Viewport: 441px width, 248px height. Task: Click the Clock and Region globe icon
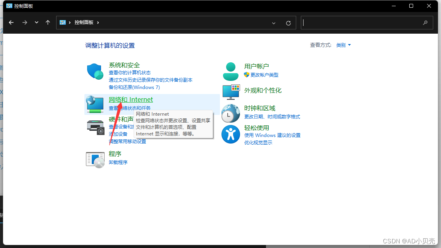(231, 113)
